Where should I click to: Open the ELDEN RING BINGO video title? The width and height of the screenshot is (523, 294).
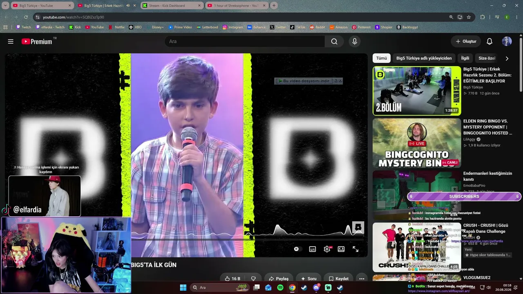pyautogui.click(x=487, y=127)
